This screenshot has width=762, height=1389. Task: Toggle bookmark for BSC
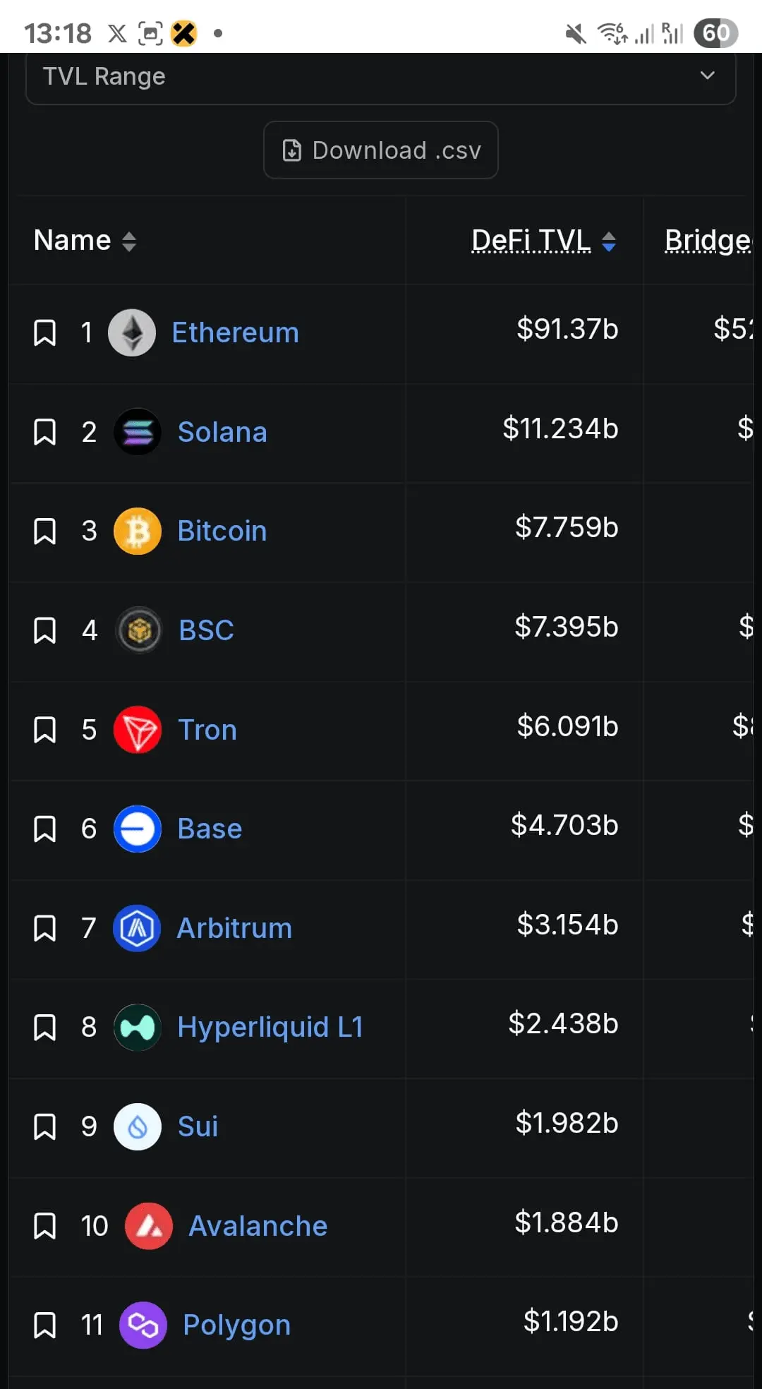point(45,630)
